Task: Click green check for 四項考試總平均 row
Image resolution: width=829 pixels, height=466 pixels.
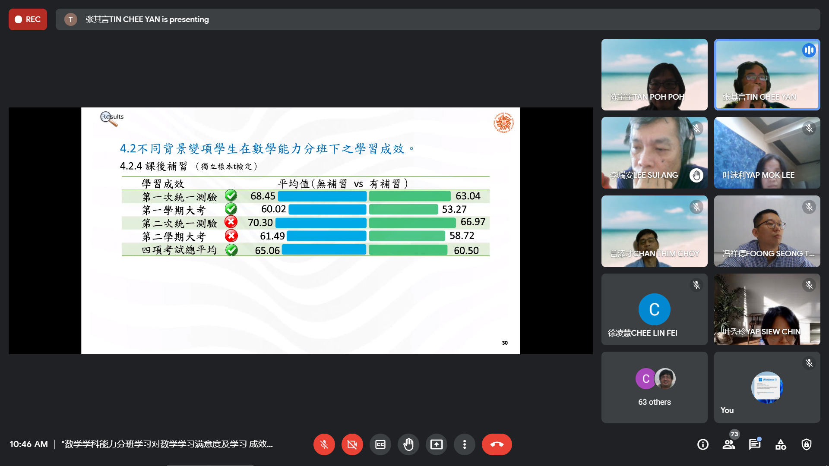Action: point(231,250)
